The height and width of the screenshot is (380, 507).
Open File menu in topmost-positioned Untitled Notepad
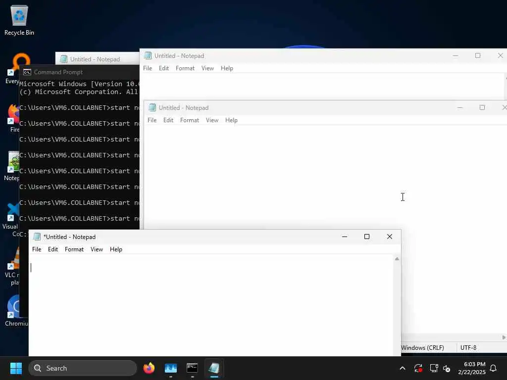[148, 68]
